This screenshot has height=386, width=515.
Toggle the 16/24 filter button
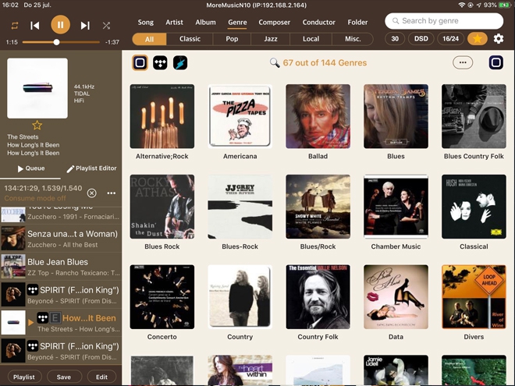tap(451, 39)
